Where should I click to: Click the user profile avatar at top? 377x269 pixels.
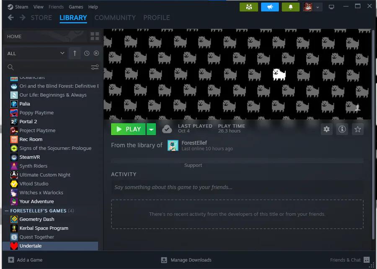[x=308, y=7]
